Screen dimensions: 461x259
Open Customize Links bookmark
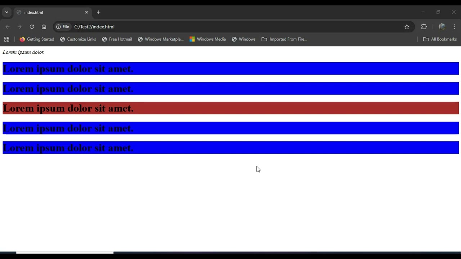click(78, 39)
